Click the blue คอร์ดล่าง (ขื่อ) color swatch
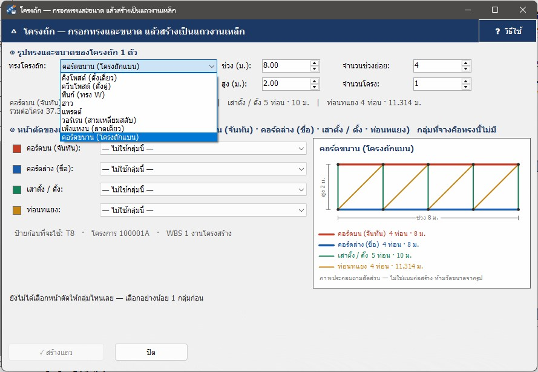Screen dimensions: 538x372 17,169
